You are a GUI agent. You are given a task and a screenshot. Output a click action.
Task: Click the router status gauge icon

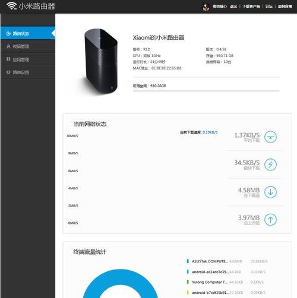click(8, 33)
